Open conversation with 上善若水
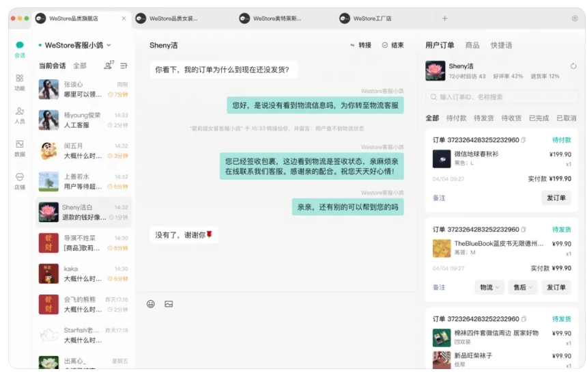The image size is (587, 380). click(x=83, y=181)
